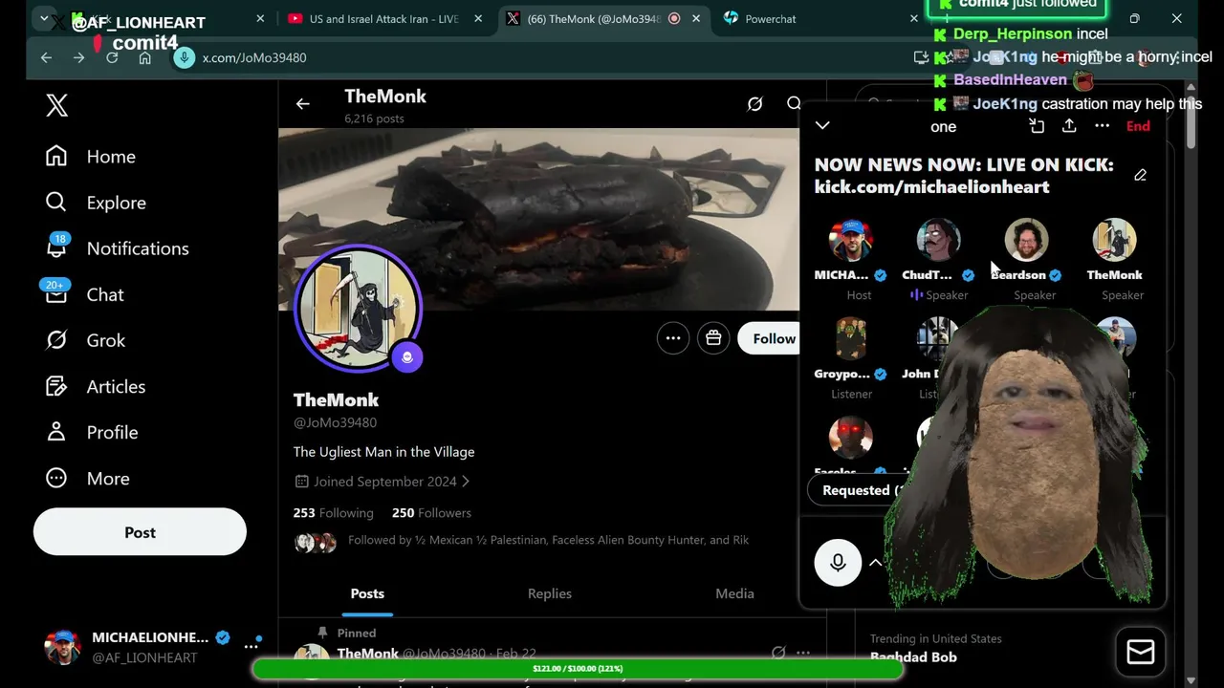1224x688 pixels.
Task: Open the 253 Following list
Action: point(333,513)
